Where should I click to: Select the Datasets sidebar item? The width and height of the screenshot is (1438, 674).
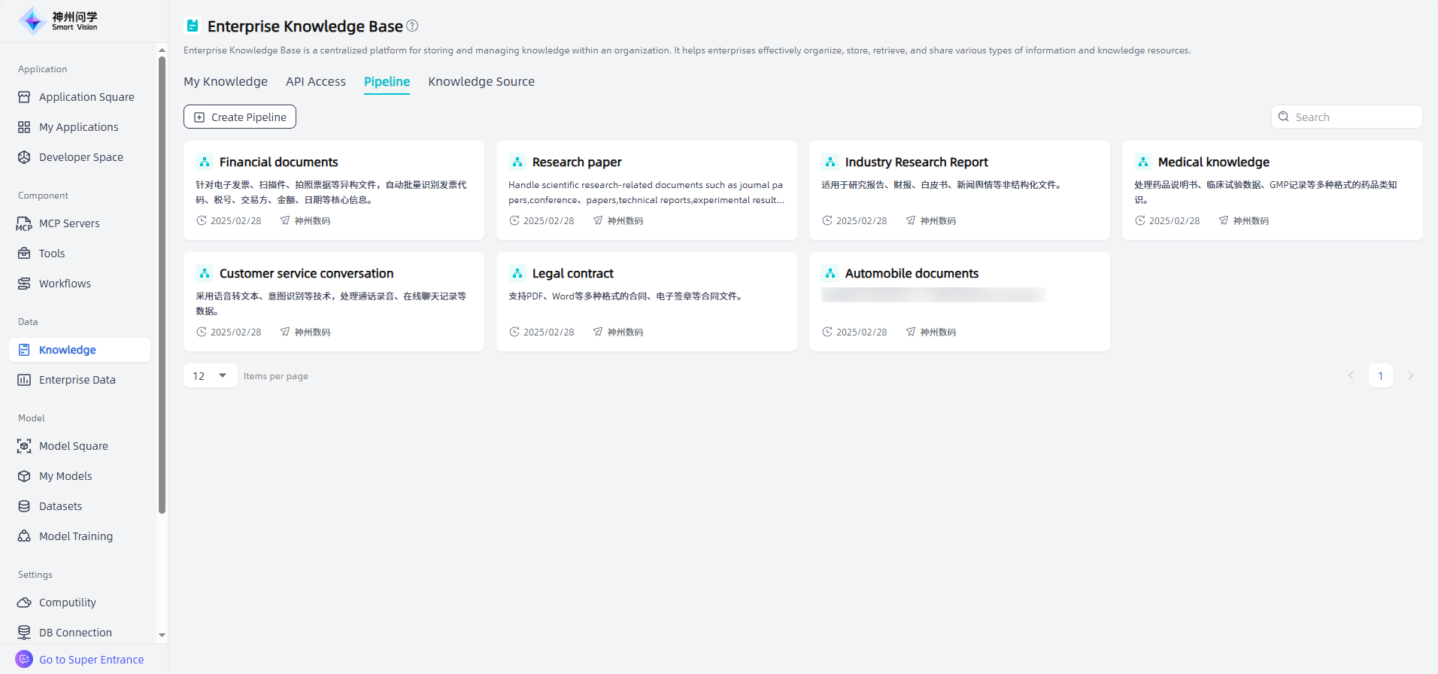60,506
